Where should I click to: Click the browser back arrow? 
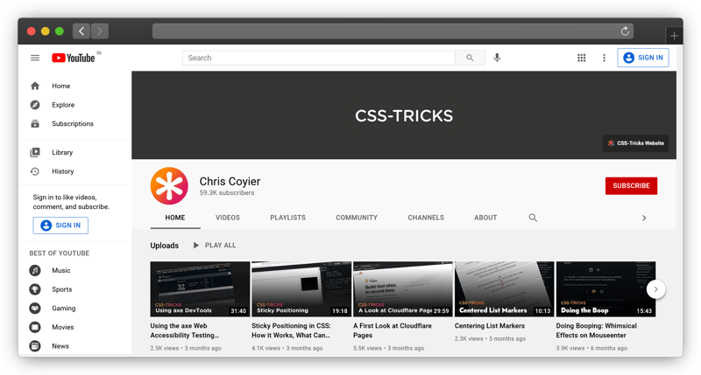coord(81,31)
